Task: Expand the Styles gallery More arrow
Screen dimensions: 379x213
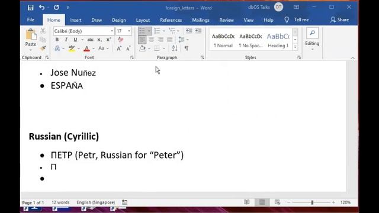Action: pos(295,47)
